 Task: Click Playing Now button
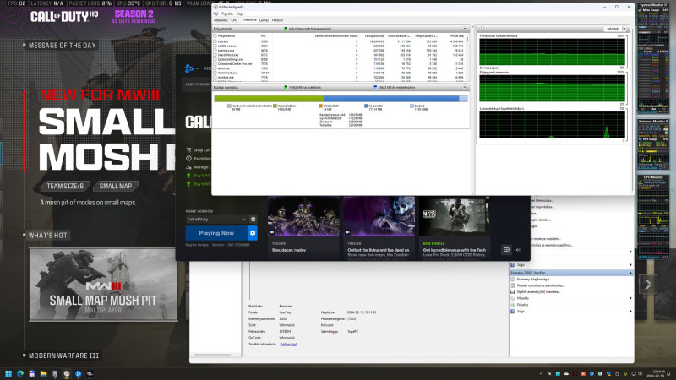pyautogui.click(x=216, y=233)
